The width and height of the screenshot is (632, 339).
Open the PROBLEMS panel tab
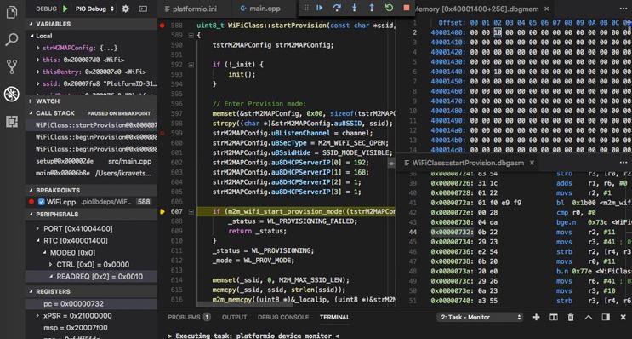pos(189,317)
